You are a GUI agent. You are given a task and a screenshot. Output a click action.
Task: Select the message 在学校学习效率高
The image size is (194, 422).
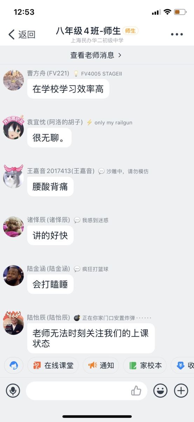(x=68, y=89)
